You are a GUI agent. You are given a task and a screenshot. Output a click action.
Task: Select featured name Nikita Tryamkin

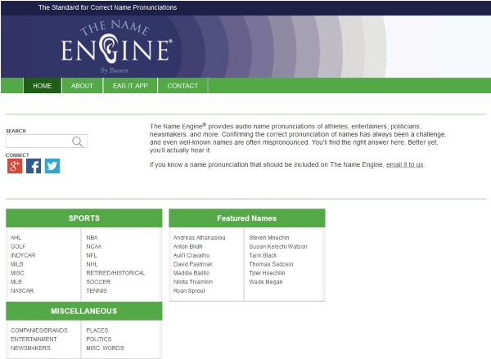(193, 281)
